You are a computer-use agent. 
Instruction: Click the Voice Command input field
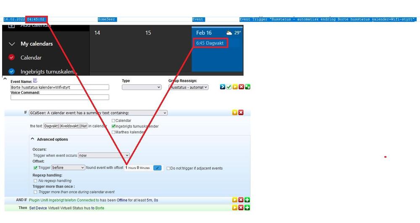coord(60,97)
